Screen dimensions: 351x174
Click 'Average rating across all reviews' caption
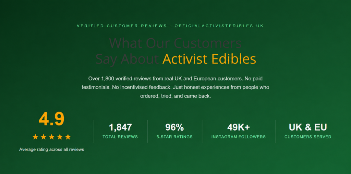tap(51, 149)
